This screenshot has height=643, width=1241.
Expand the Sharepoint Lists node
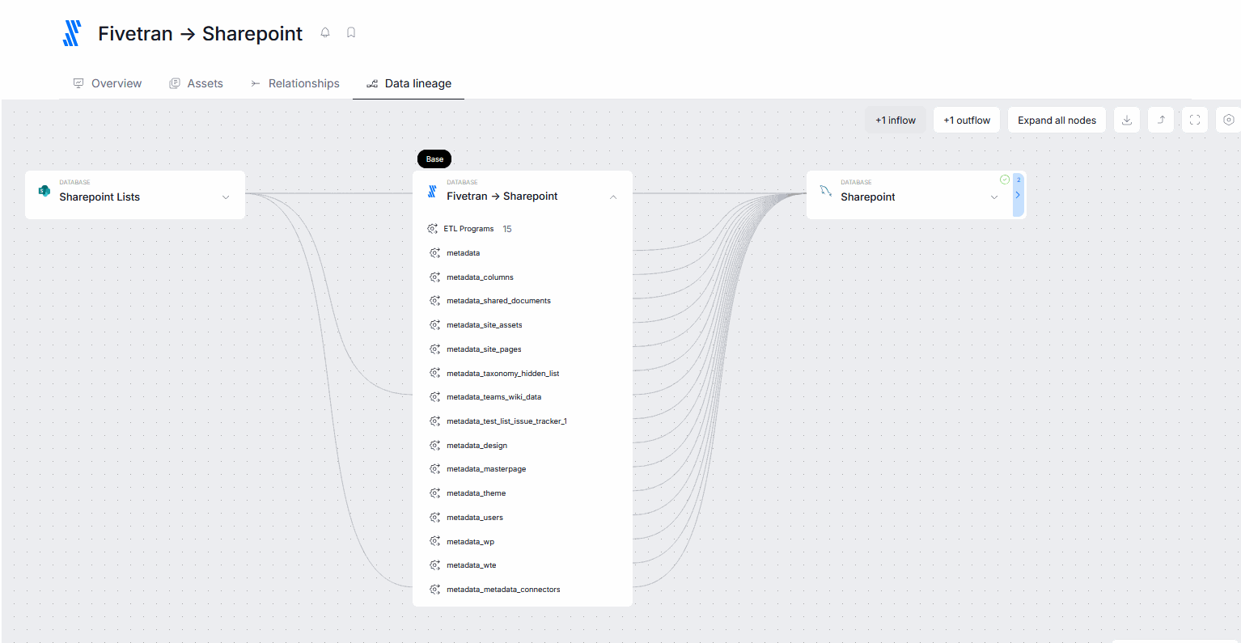pyautogui.click(x=226, y=197)
